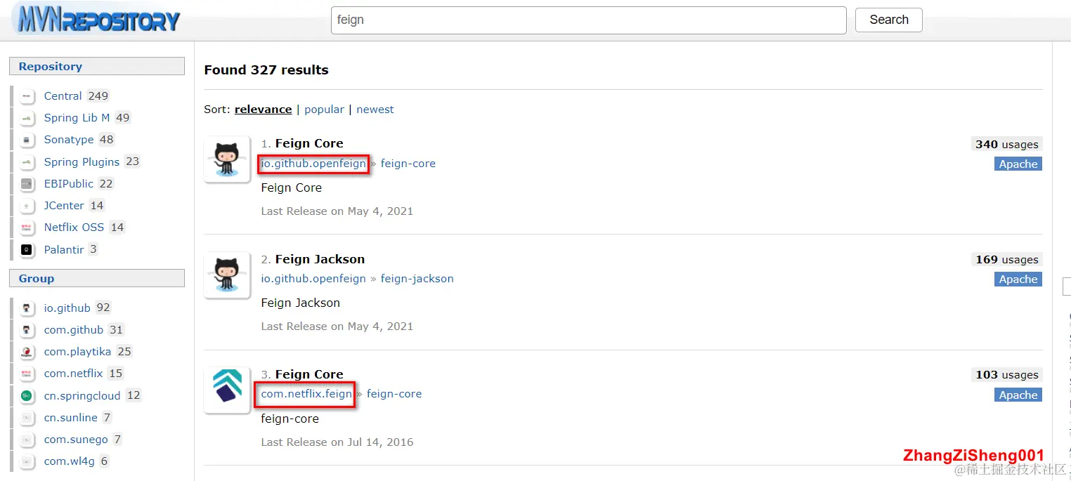This screenshot has height=481, width=1071.
Task: Click the Palantir repository icon
Action: 27,250
